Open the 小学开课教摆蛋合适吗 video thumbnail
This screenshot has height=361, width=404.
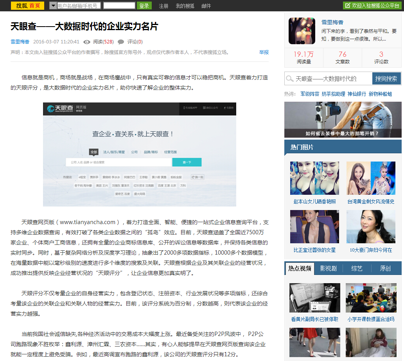pos(371,298)
